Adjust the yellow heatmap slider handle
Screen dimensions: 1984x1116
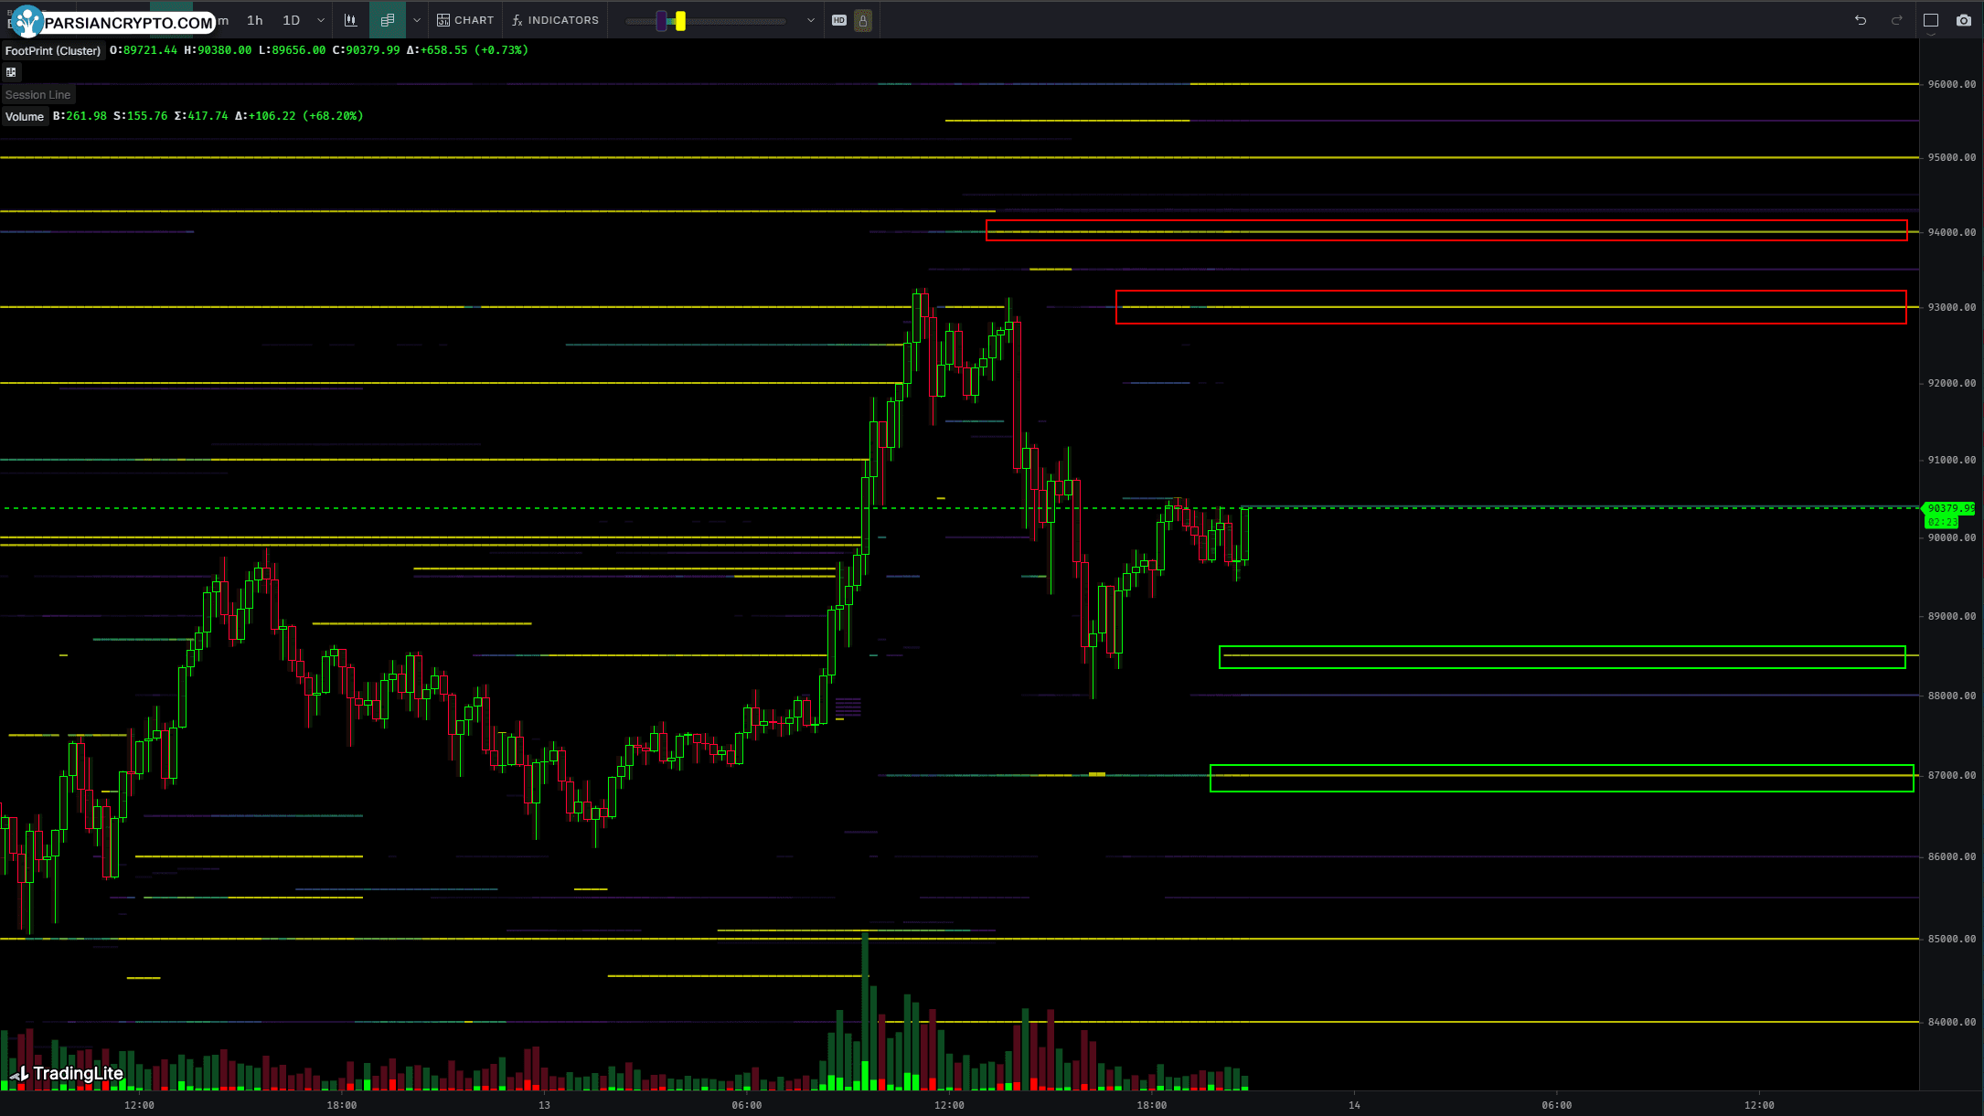click(680, 21)
